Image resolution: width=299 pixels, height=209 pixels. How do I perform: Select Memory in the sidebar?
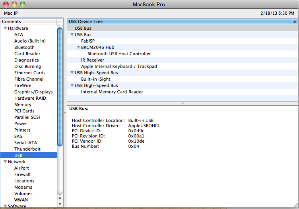point(23,104)
